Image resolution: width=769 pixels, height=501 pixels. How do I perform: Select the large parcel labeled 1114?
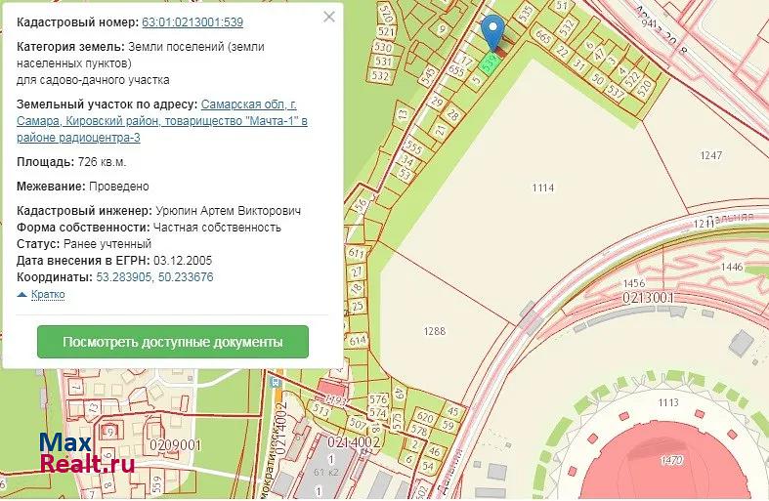(x=543, y=188)
